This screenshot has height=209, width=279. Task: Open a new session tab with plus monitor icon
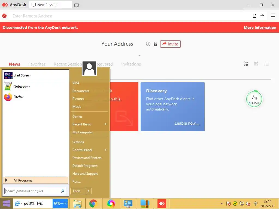point(77,5)
